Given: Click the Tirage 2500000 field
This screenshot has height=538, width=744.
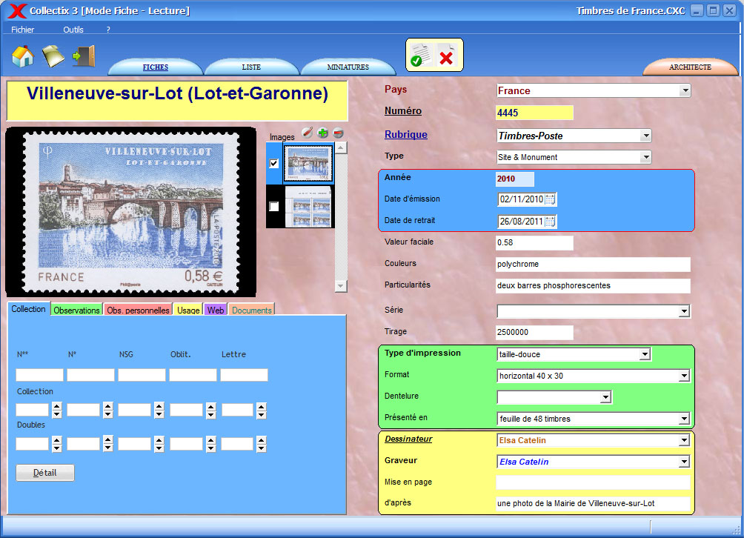Looking at the screenshot, I should 534,332.
